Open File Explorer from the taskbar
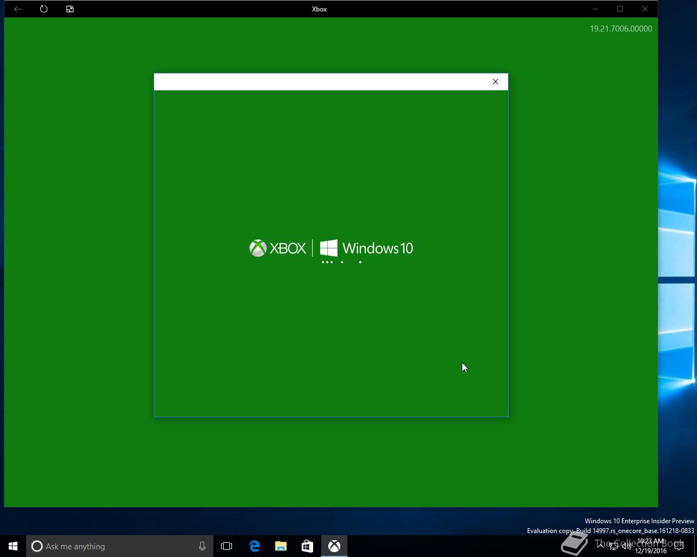The width and height of the screenshot is (697, 557). (280, 546)
